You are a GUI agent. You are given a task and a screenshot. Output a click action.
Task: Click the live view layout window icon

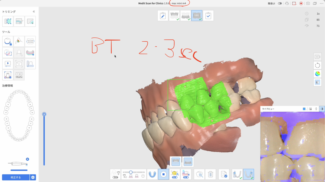(x=310, y=109)
